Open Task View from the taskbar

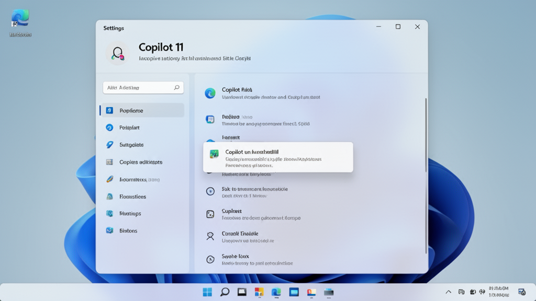coord(242,292)
